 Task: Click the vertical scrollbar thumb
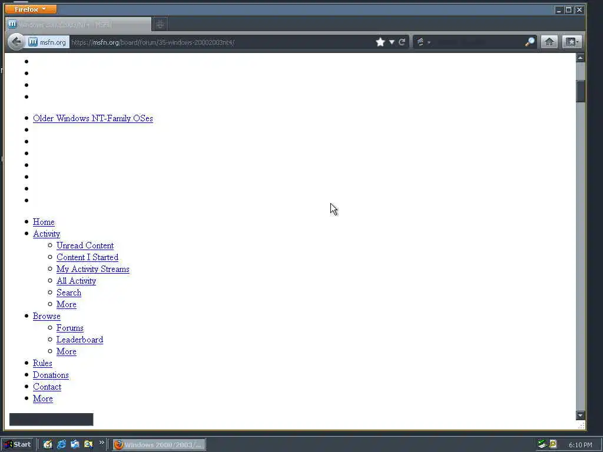(580, 91)
